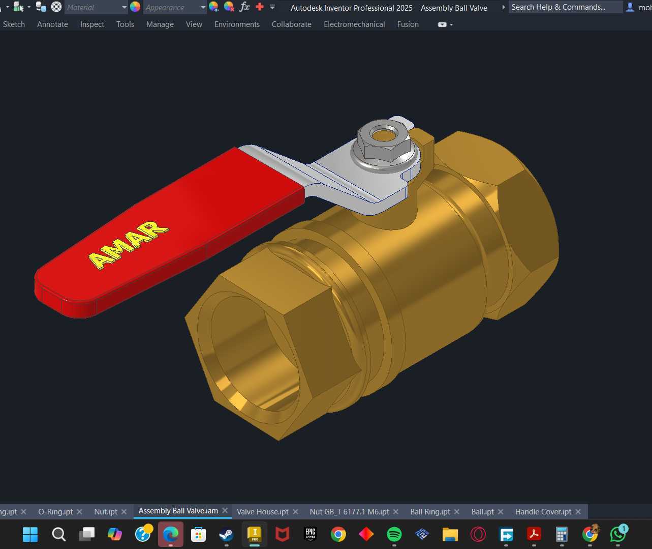Open the Sketch ribbon tab
The height and width of the screenshot is (549, 652).
[14, 24]
